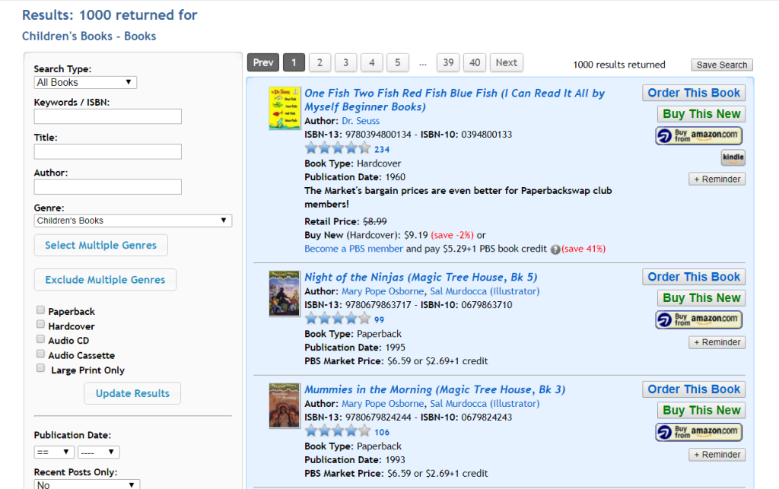Order This Book for One Fish Two Fish
779x489 pixels.
pos(694,94)
